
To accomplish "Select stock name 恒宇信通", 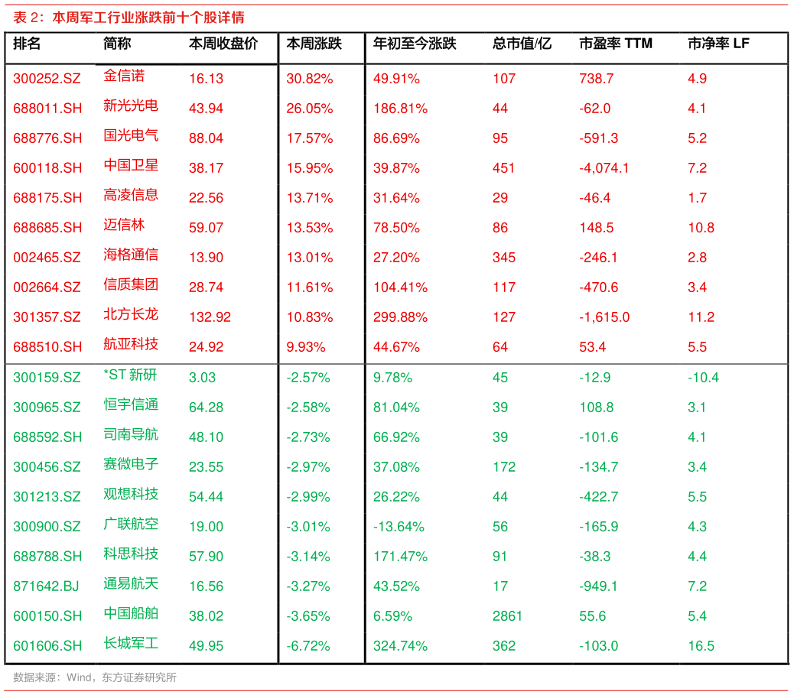I will coord(131,405).
